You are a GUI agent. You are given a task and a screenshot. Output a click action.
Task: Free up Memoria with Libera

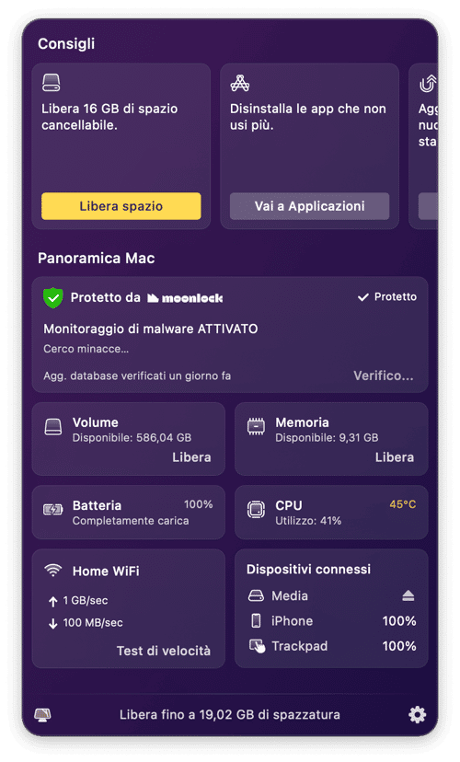coord(395,457)
